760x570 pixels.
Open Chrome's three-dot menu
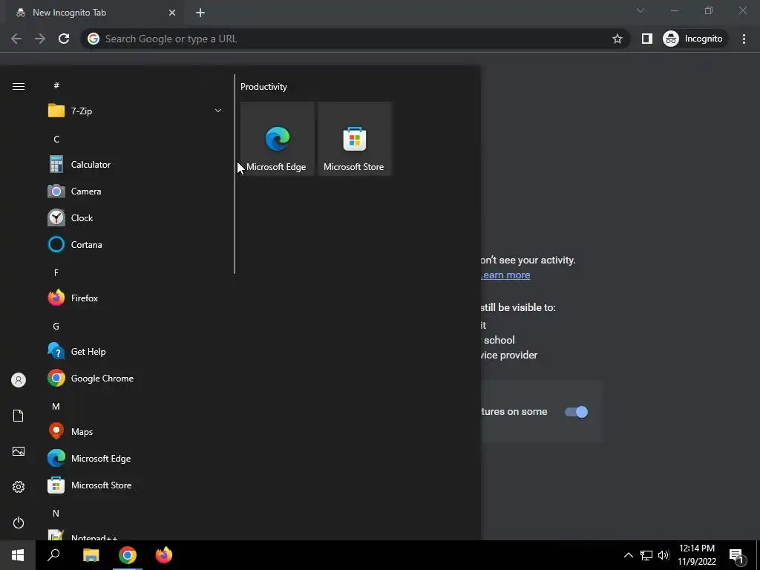[x=744, y=39]
